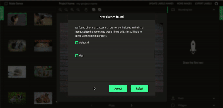This screenshot has height=108, width=223.
Task: Click the 'Draw the first rect' text
Action: pyautogui.click(x=193, y=63)
